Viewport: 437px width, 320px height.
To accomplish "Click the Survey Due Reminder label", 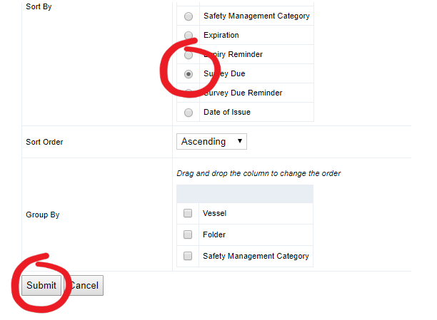I will click(243, 93).
